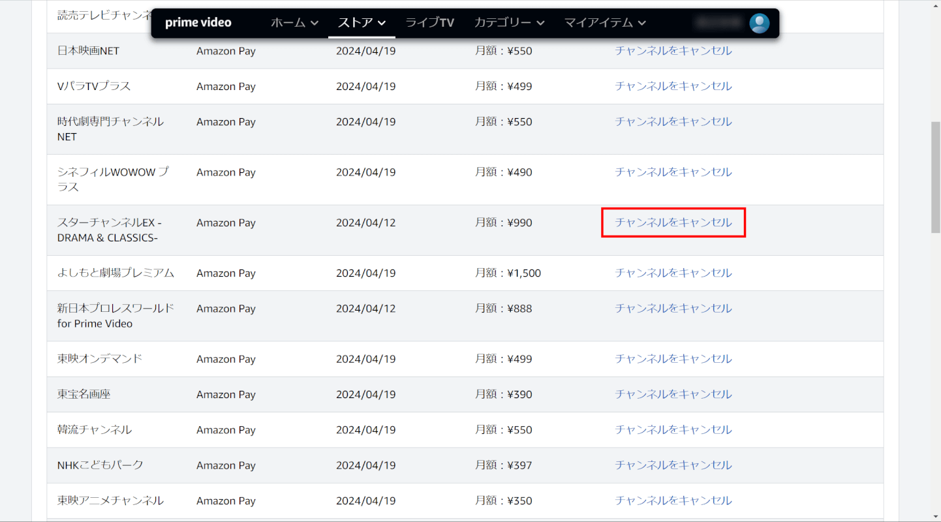Select the よしもと劇場プレミアム channel name
Viewport: 941px width, 522px height.
tap(116, 273)
